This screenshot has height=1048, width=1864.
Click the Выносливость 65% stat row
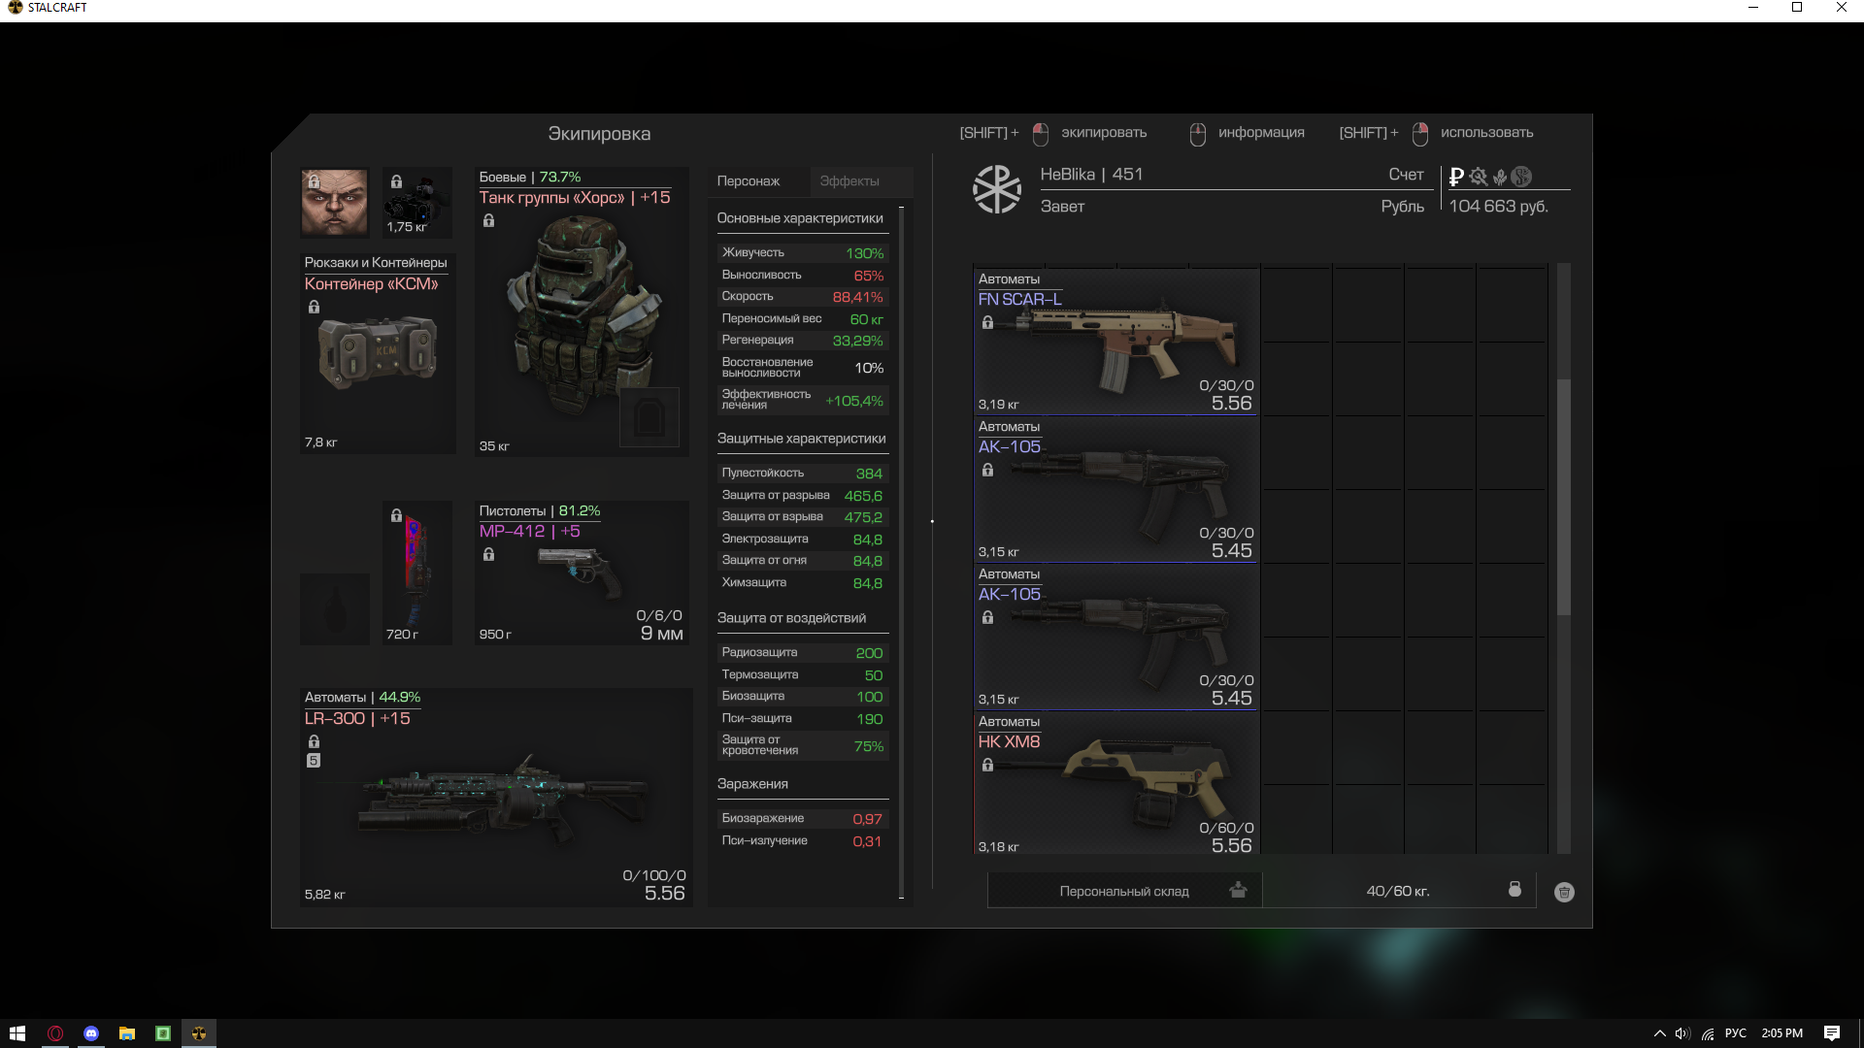[x=803, y=276]
